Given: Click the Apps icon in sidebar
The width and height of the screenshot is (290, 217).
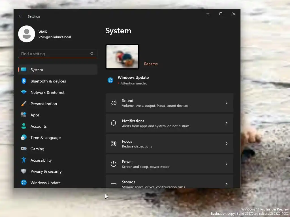Looking at the screenshot, I should tap(24, 115).
